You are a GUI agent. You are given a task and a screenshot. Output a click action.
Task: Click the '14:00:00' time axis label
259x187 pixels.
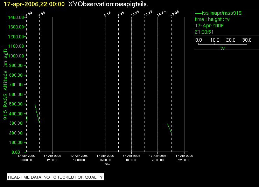click(x=79, y=160)
